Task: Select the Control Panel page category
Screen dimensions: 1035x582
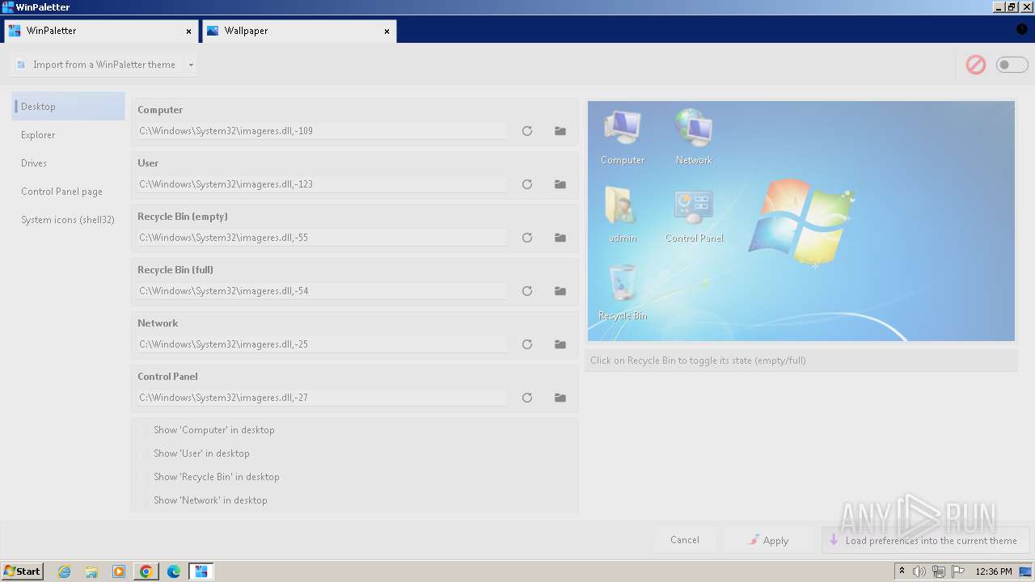Action: pyautogui.click(x=69, y=192)
